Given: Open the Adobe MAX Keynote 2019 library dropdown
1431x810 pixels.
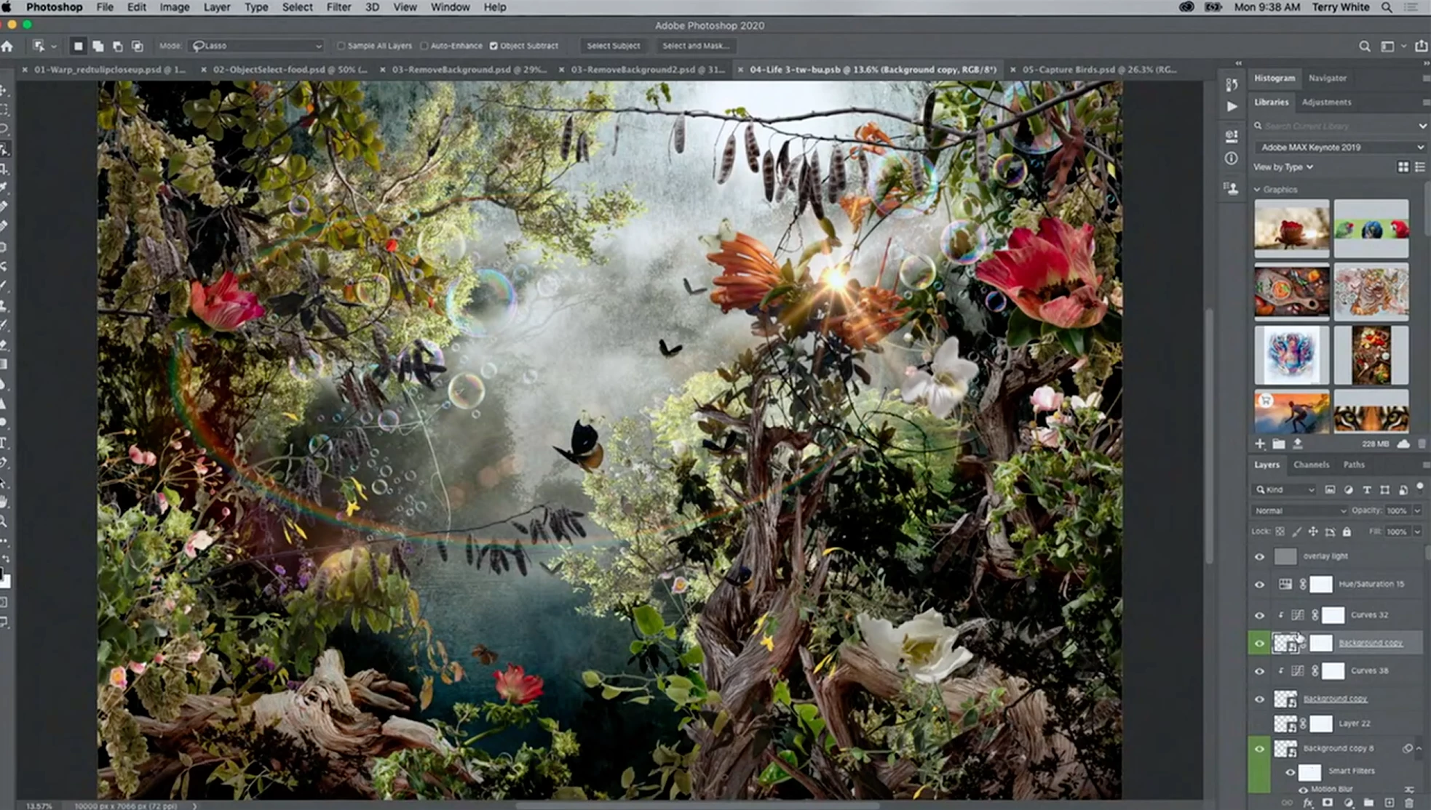Looking at the screenshot, I should click(1339, 147).
